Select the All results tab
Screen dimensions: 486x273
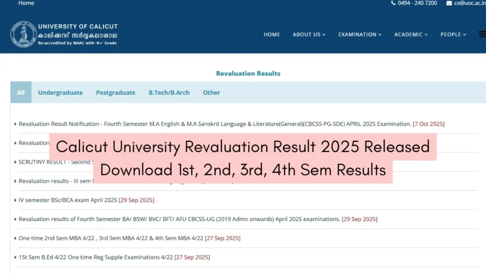21,92
